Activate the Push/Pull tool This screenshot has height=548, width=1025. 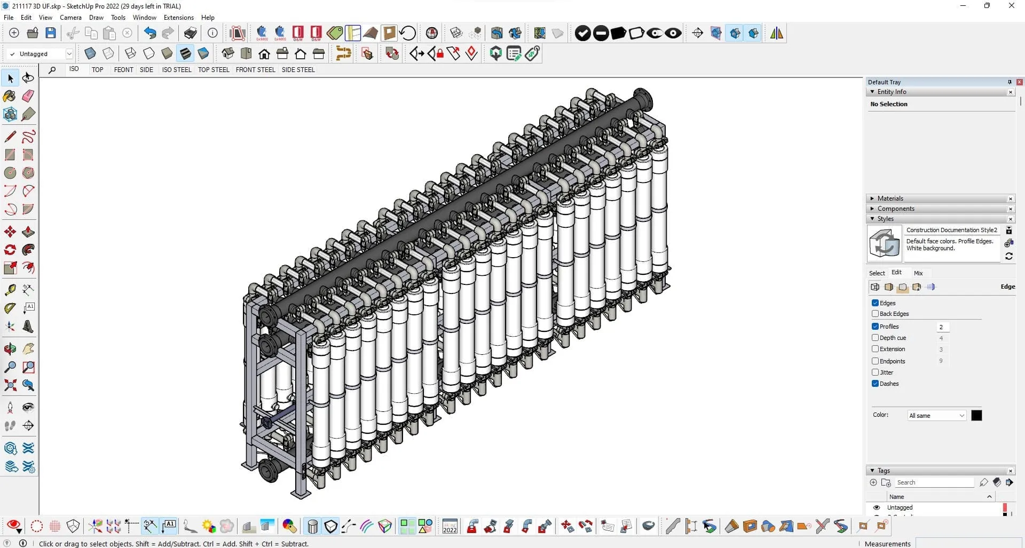pos(28,232)
